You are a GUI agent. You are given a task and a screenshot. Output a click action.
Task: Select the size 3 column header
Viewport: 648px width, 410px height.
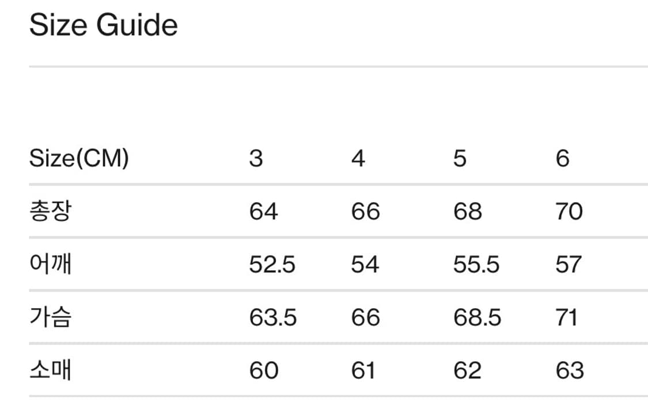[256, 158]
